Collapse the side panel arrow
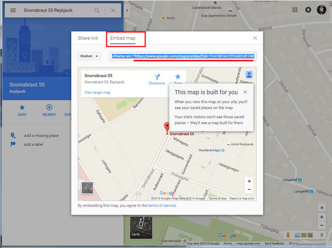Screen dimensions: 332x248 coord(127,10)
